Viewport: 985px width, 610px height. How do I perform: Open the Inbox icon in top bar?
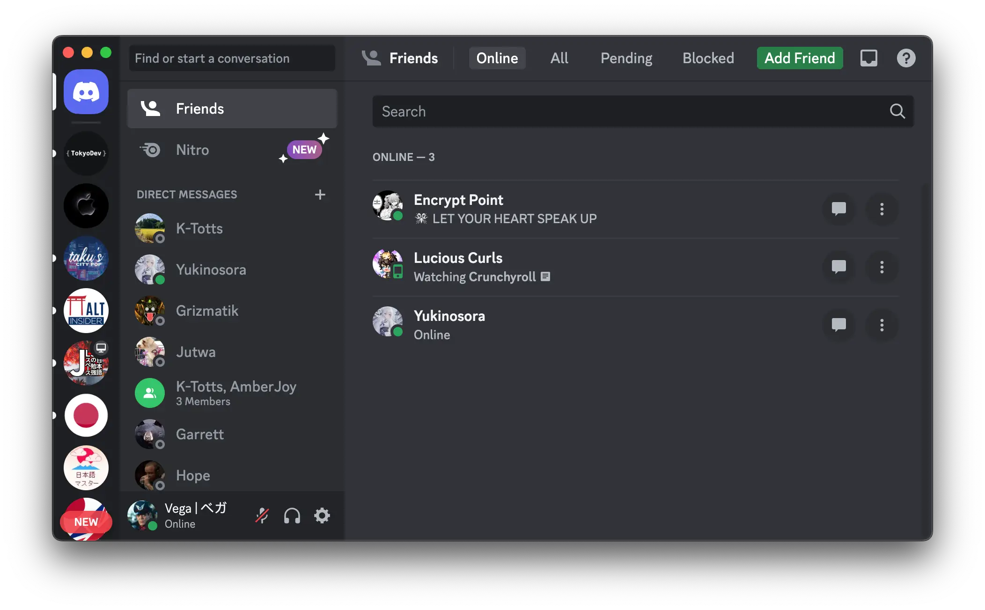click(x=868, y=58)
